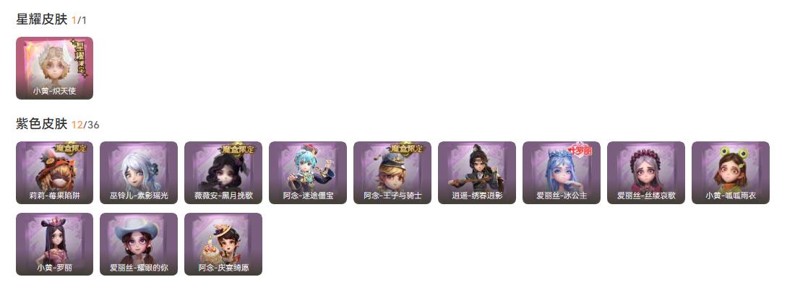Open the 小黄-罗丽 skin card

(x=54, y=244)
